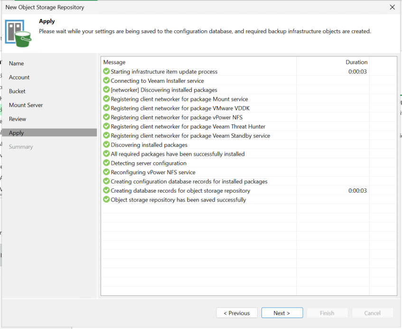This screenshot has width=402, height=329.
Task: Click the check icon beside 'Detecting server configuration'
Action: (106, 163)
